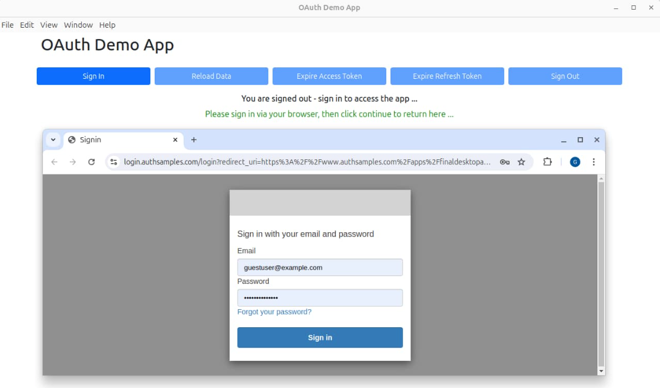Viewport: 660px width, 388px height.
Task: Click the top Sign In button
Action: click(93, 76)
